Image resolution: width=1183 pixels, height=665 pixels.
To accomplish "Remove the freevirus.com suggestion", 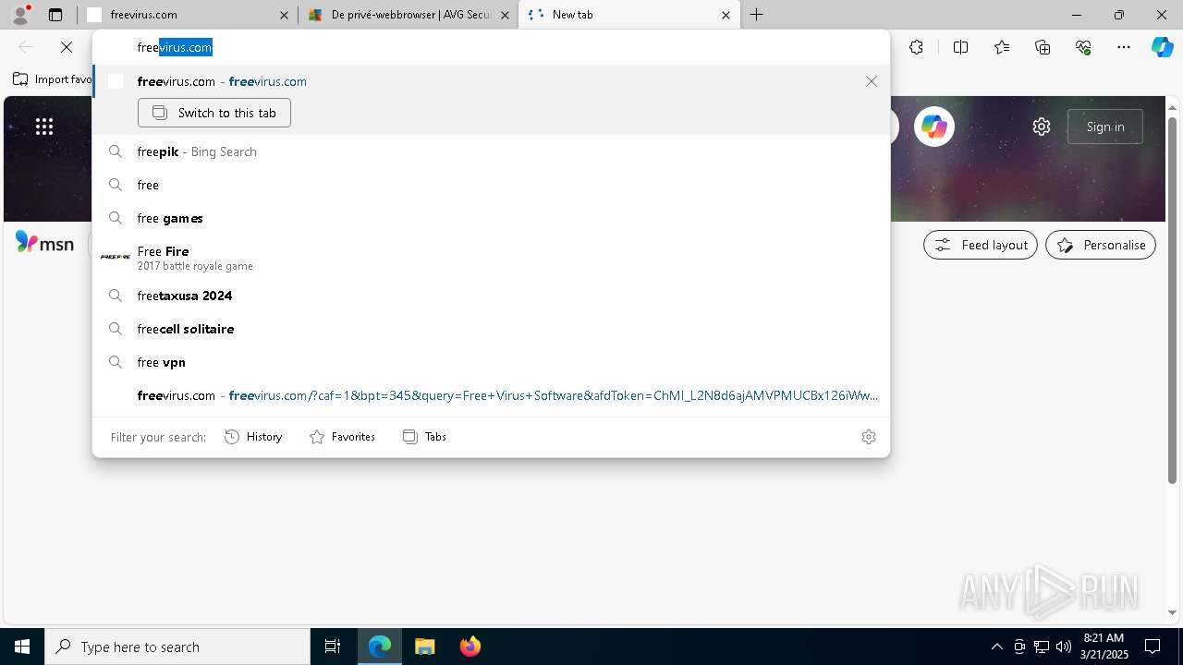I will tap(872, 81).
